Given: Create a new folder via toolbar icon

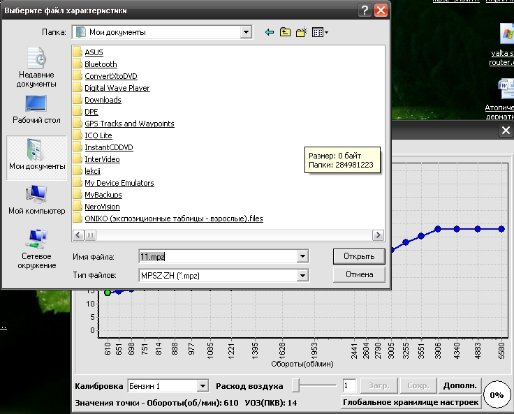Looking at the screenshot, I should click(x=302, y=32).
